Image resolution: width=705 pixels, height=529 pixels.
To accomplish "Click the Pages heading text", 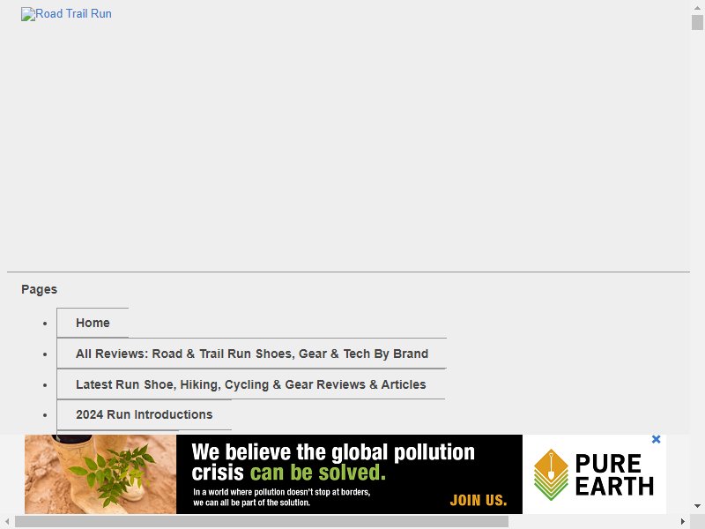I will click(x=39, y=289).
